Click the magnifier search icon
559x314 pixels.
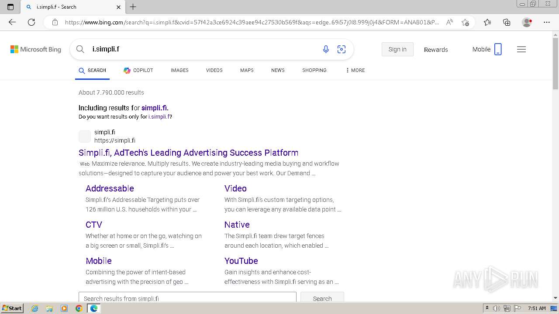click(80, 49)
